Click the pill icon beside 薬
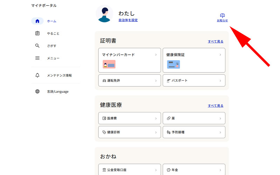 tap(169, 118)
